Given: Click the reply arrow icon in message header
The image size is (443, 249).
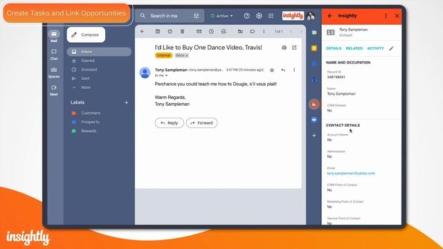Looking at the screenshot, I should pyautogui.click(x=283, y=70).
